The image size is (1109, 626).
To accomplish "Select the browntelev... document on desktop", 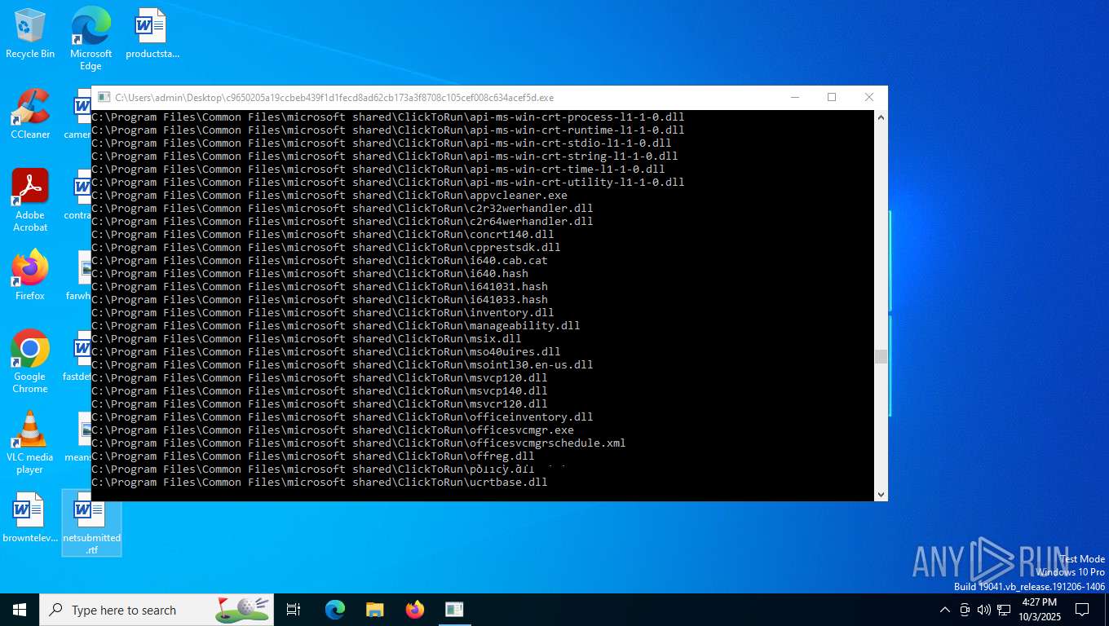I will click(x=30, y=518).
